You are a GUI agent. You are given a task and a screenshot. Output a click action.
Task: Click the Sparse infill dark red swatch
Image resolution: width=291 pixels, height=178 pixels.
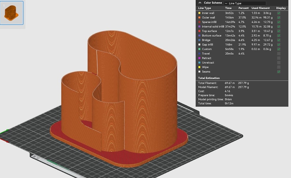pyautogui.click(x=199, y=22)
